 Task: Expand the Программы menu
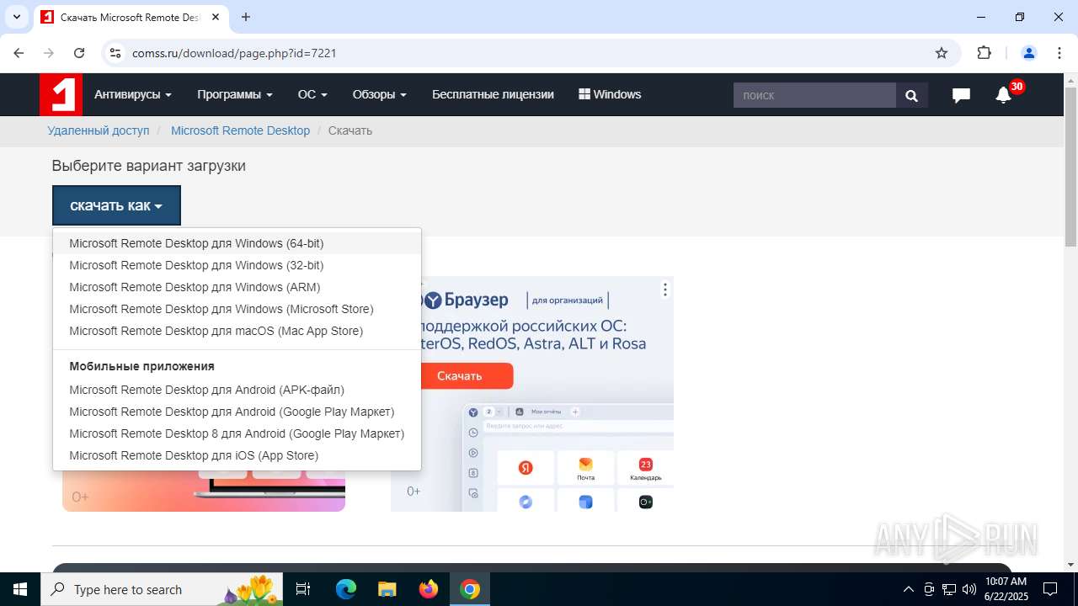(x=235, y=94)
